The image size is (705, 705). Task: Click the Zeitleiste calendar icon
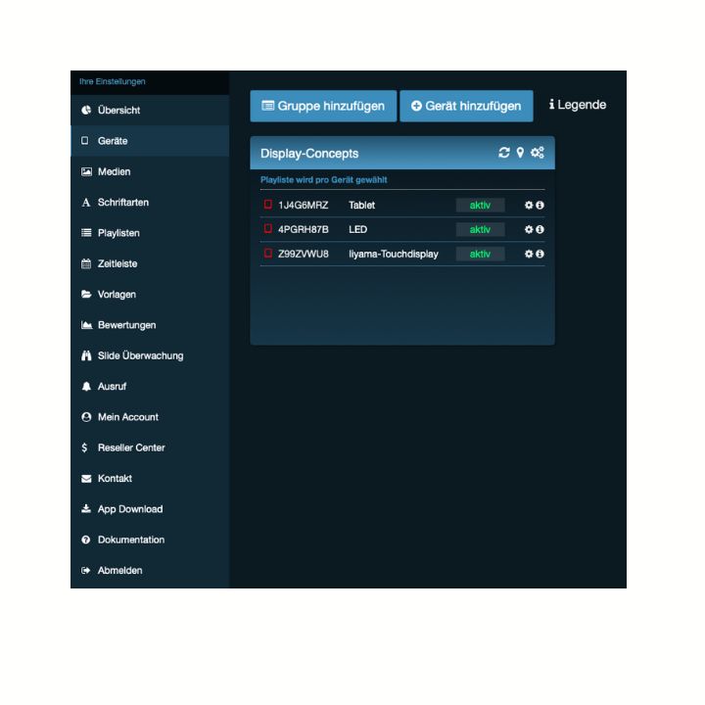pyautogui.click(x=86, y=263)
